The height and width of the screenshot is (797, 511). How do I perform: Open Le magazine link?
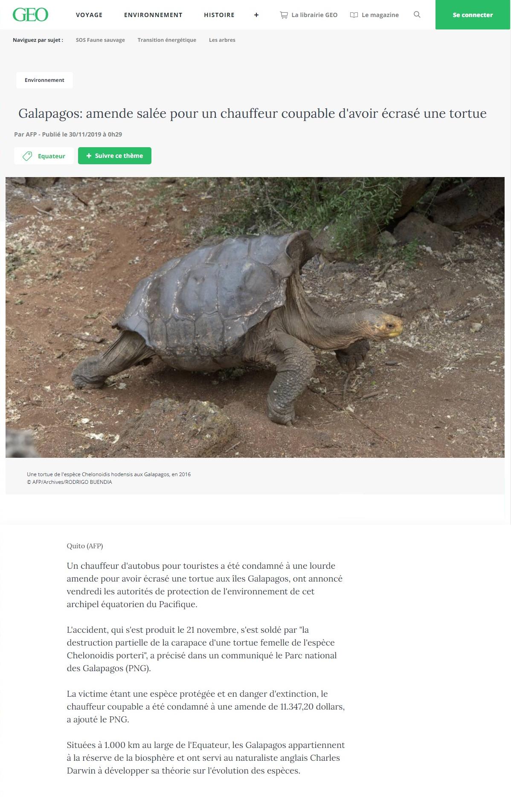point(380,15)
